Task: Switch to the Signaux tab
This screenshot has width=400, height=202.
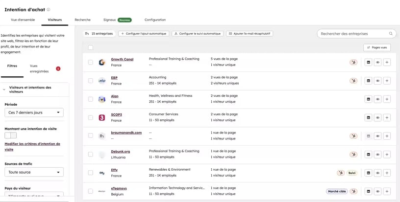Action: (109, 20)
